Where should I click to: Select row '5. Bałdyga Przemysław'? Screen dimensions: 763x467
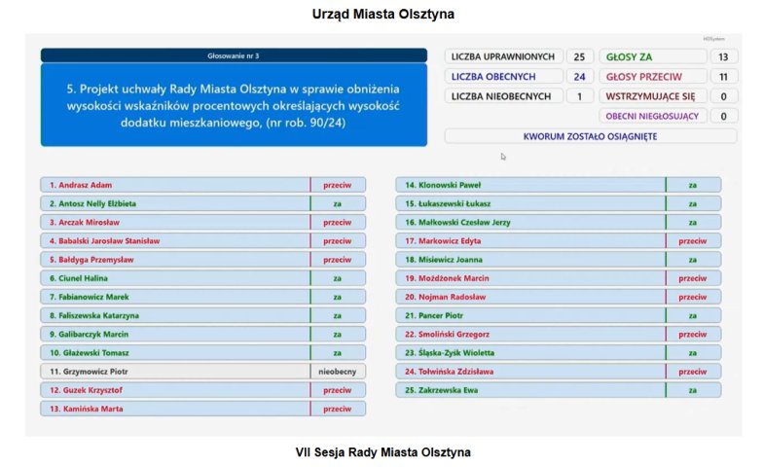(x=202, y=259)
